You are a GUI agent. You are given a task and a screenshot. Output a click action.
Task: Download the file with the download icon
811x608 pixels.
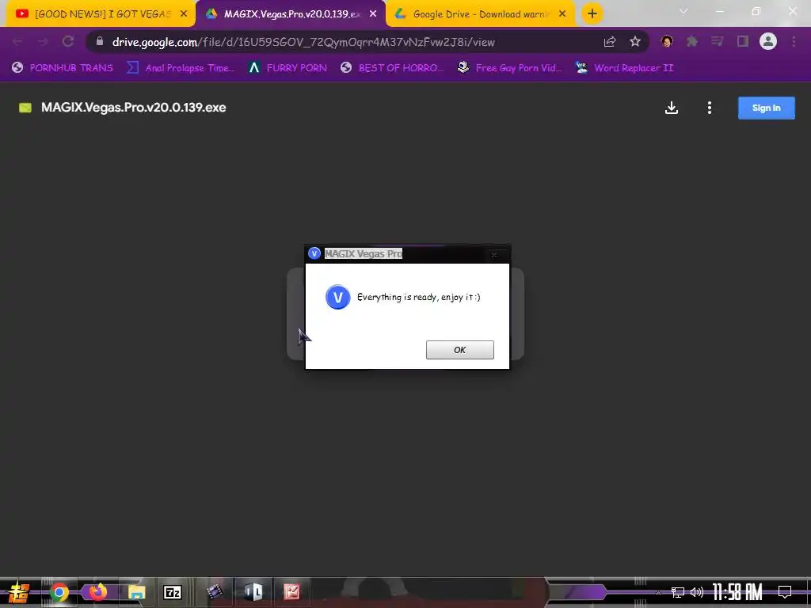(672, 108)
